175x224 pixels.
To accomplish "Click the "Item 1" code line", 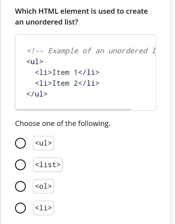I will pyautogui.click(x=67, y=72).
